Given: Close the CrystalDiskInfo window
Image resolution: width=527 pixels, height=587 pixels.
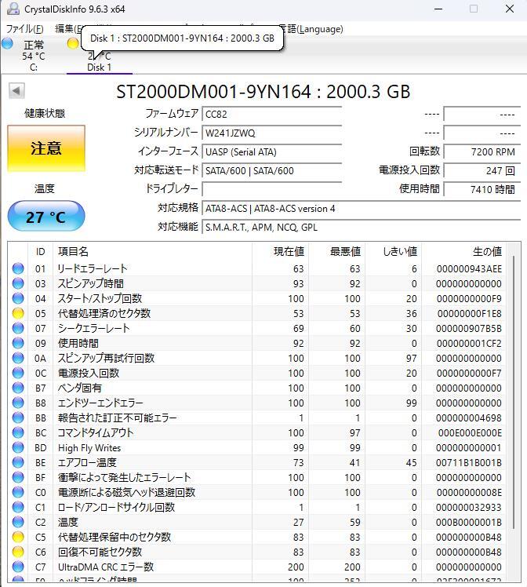Looking at the screenshot, I should 510,9.
